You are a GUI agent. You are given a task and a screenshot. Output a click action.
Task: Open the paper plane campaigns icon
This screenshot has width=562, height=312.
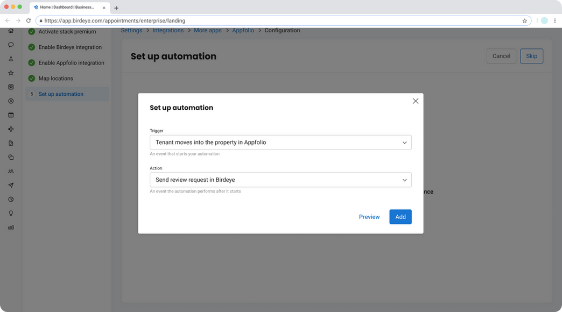click(11, 185)
